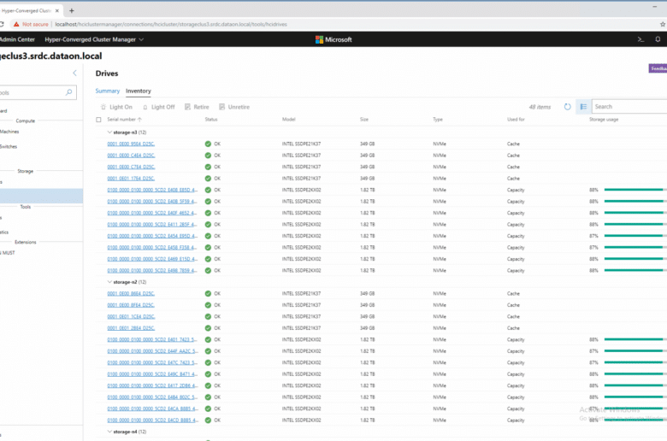Collapse the storage-n4 drive group
Viewport: 667px width, 441px height.
109,432
